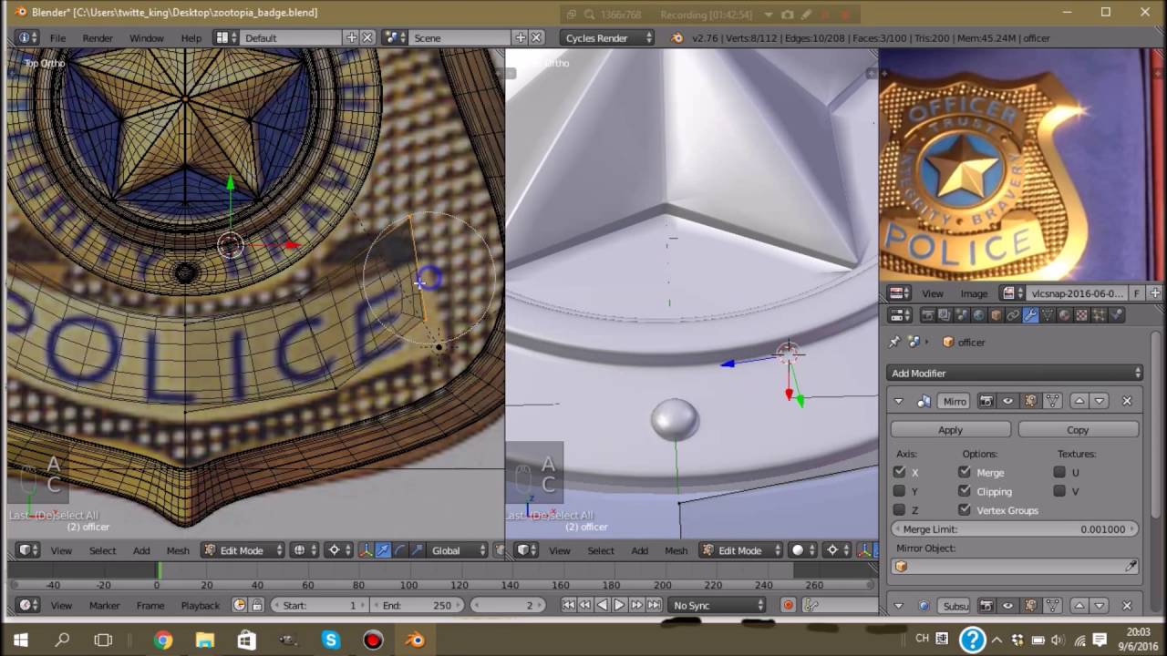Screen dimensions: 1167x656
Task: Remove the Mirror modifier with X button
Action: coord(1127,401)
